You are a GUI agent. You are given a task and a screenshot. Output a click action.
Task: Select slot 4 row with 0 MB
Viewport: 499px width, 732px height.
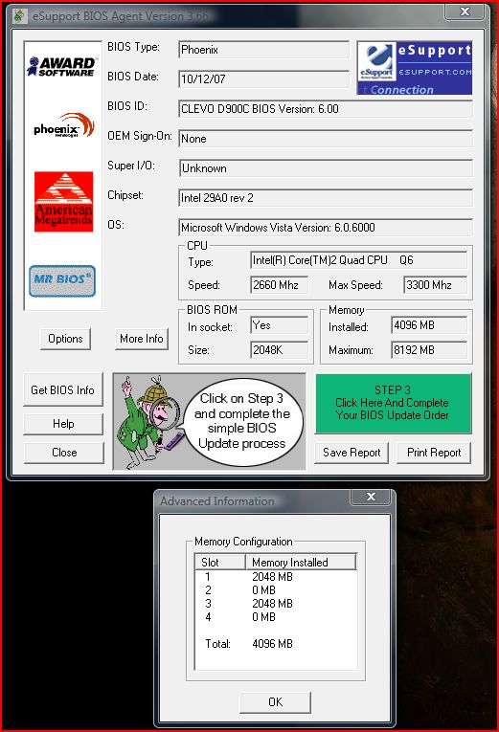pos(276,617)
